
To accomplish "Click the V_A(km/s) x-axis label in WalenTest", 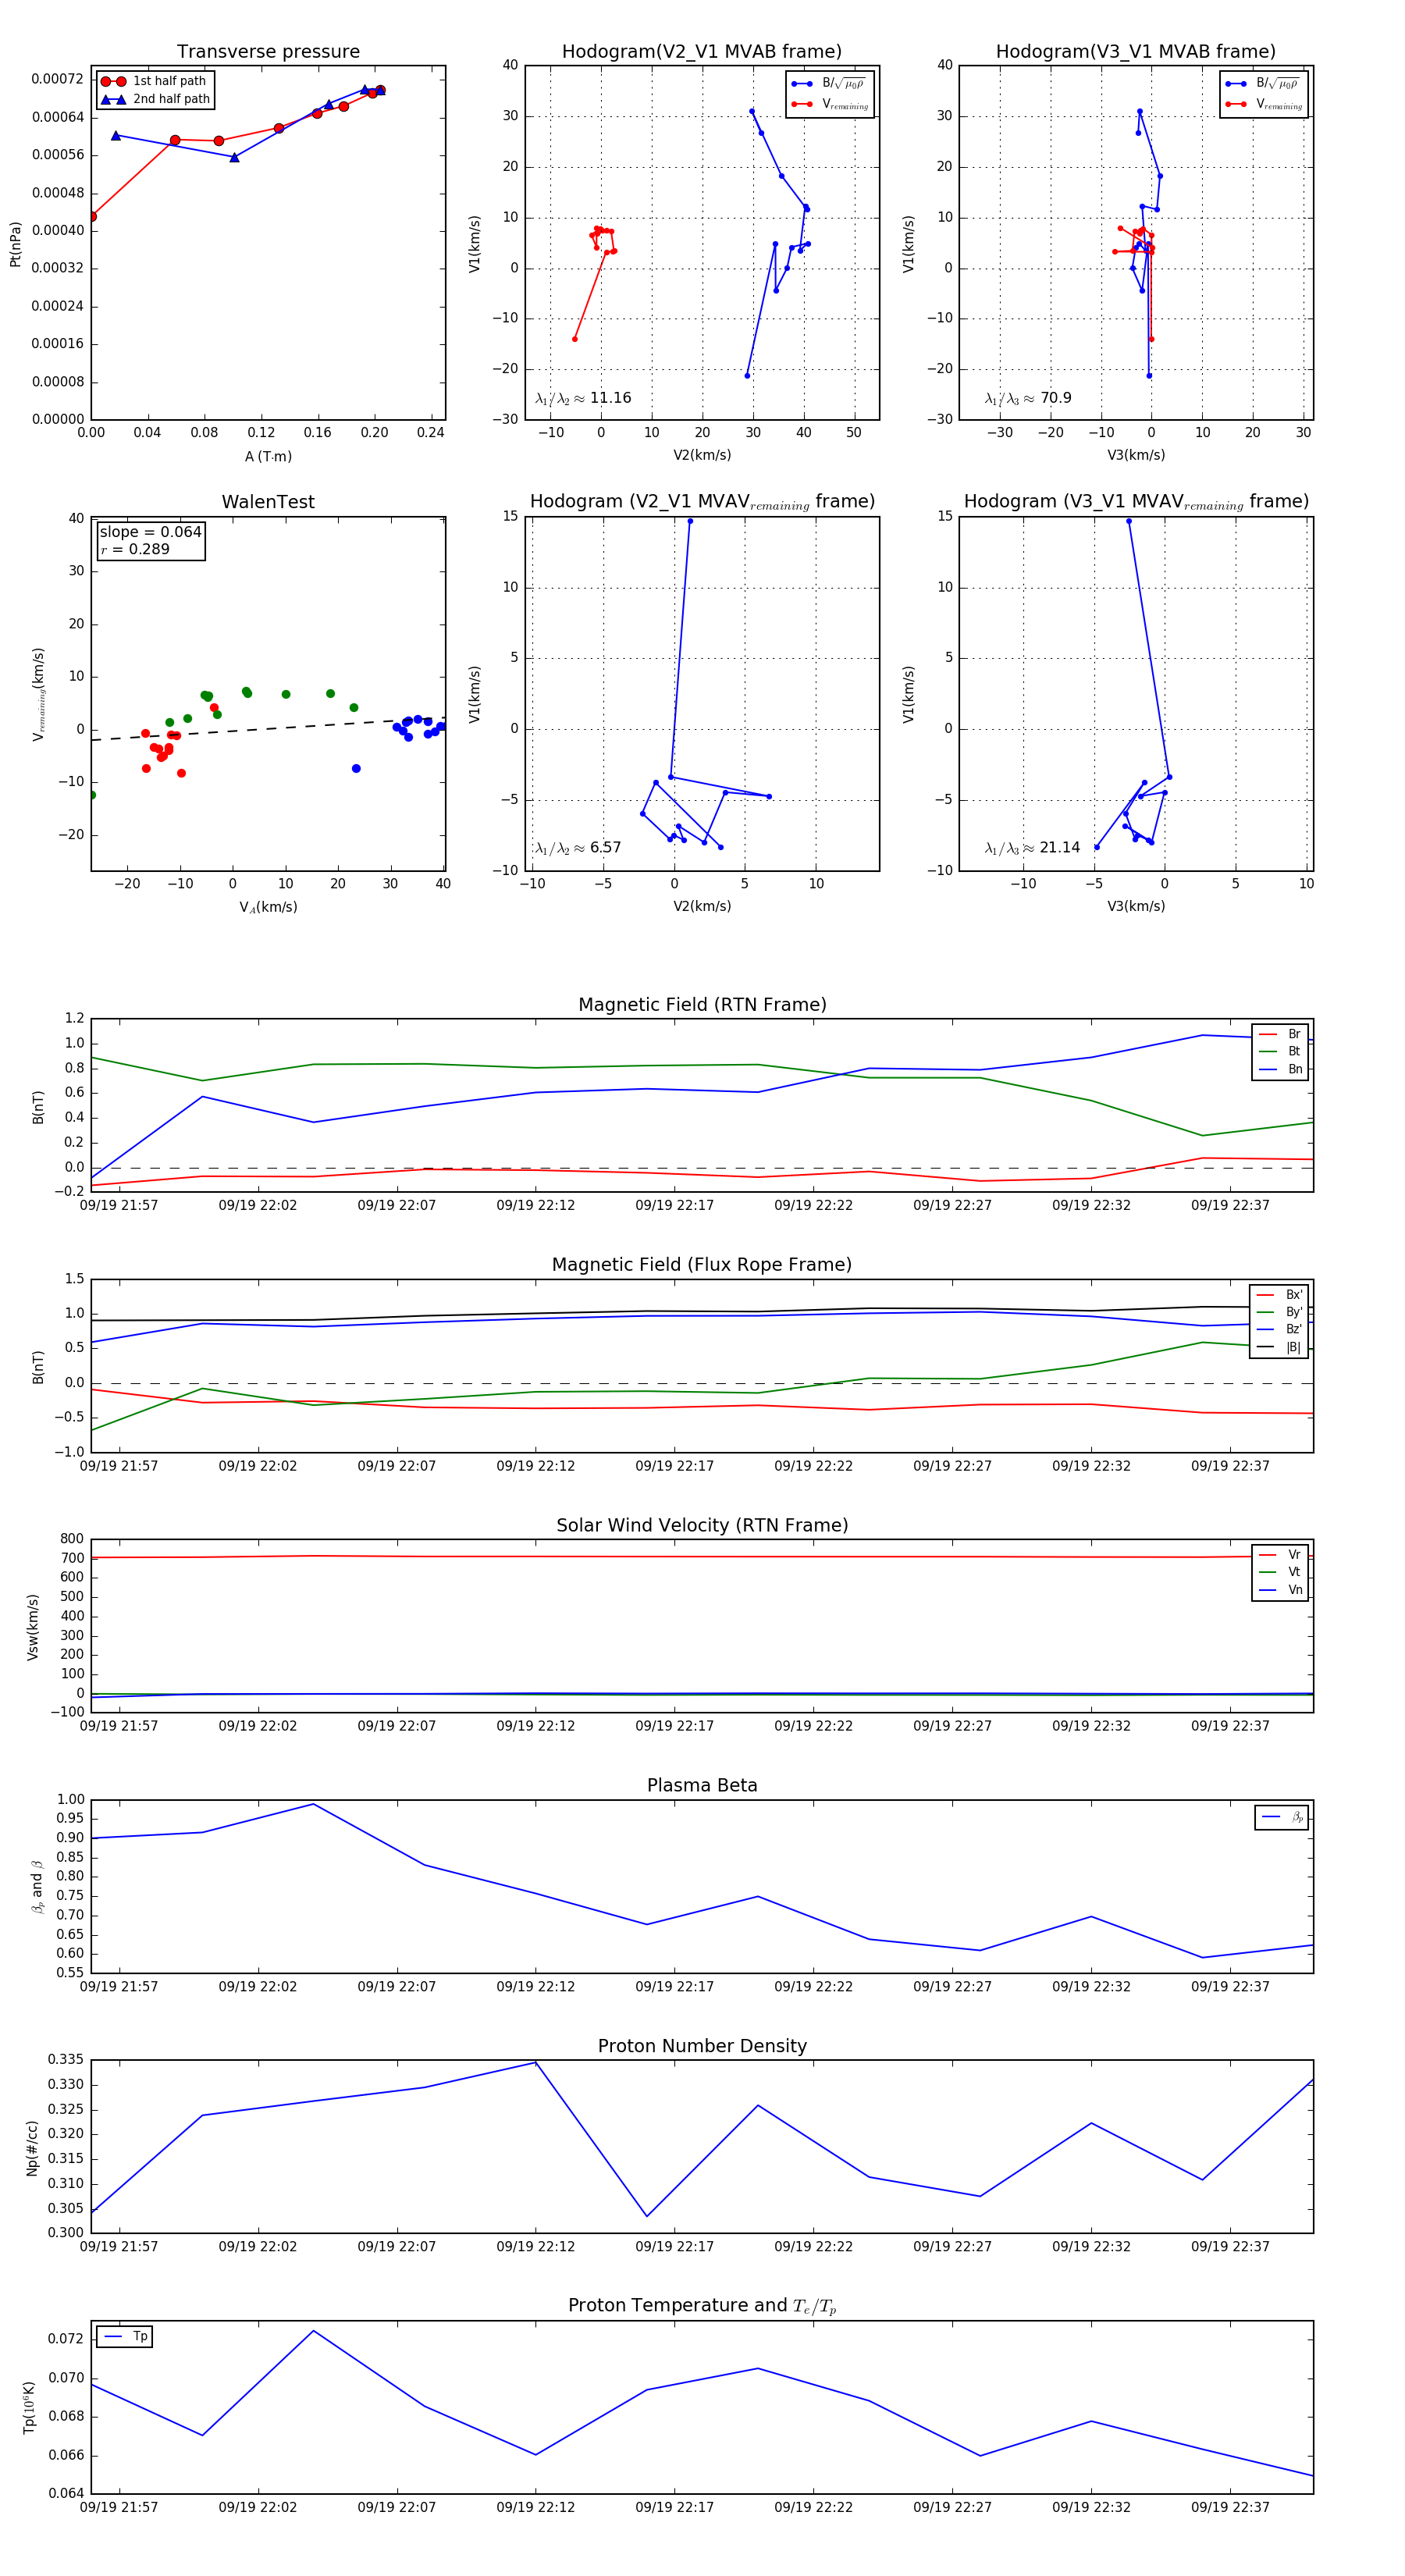I will pos(268,907).
